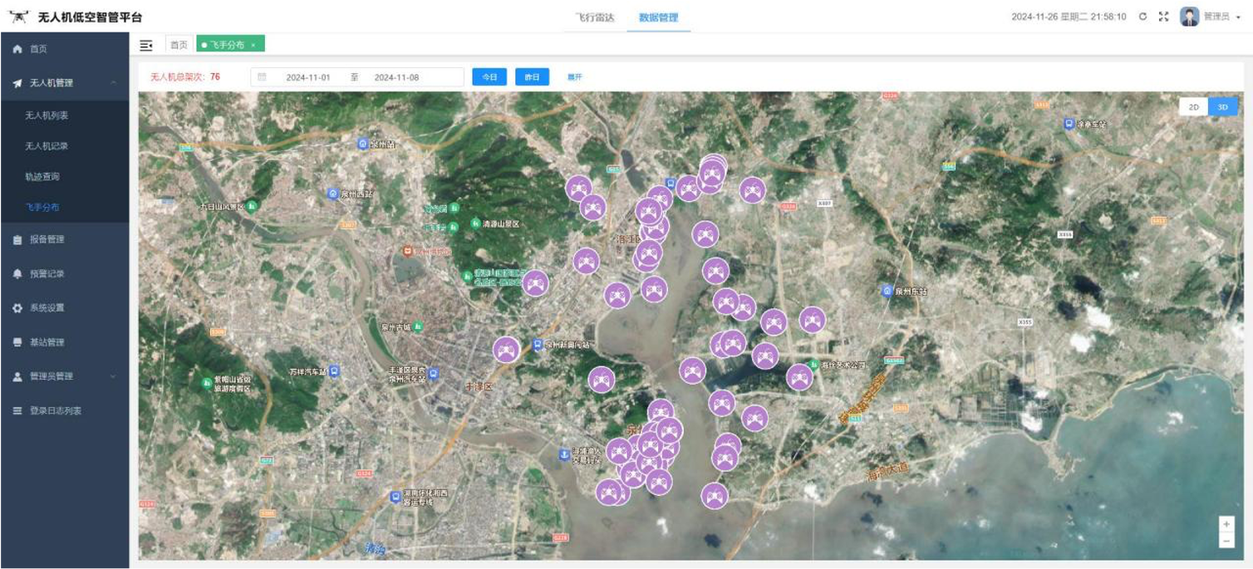The image size is (1253, 569).
Task: Switch to the 飞行雷达 top tab
Action: 595,17
